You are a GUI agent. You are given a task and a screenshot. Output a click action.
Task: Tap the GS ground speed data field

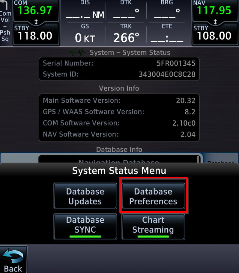pos(85,34)
